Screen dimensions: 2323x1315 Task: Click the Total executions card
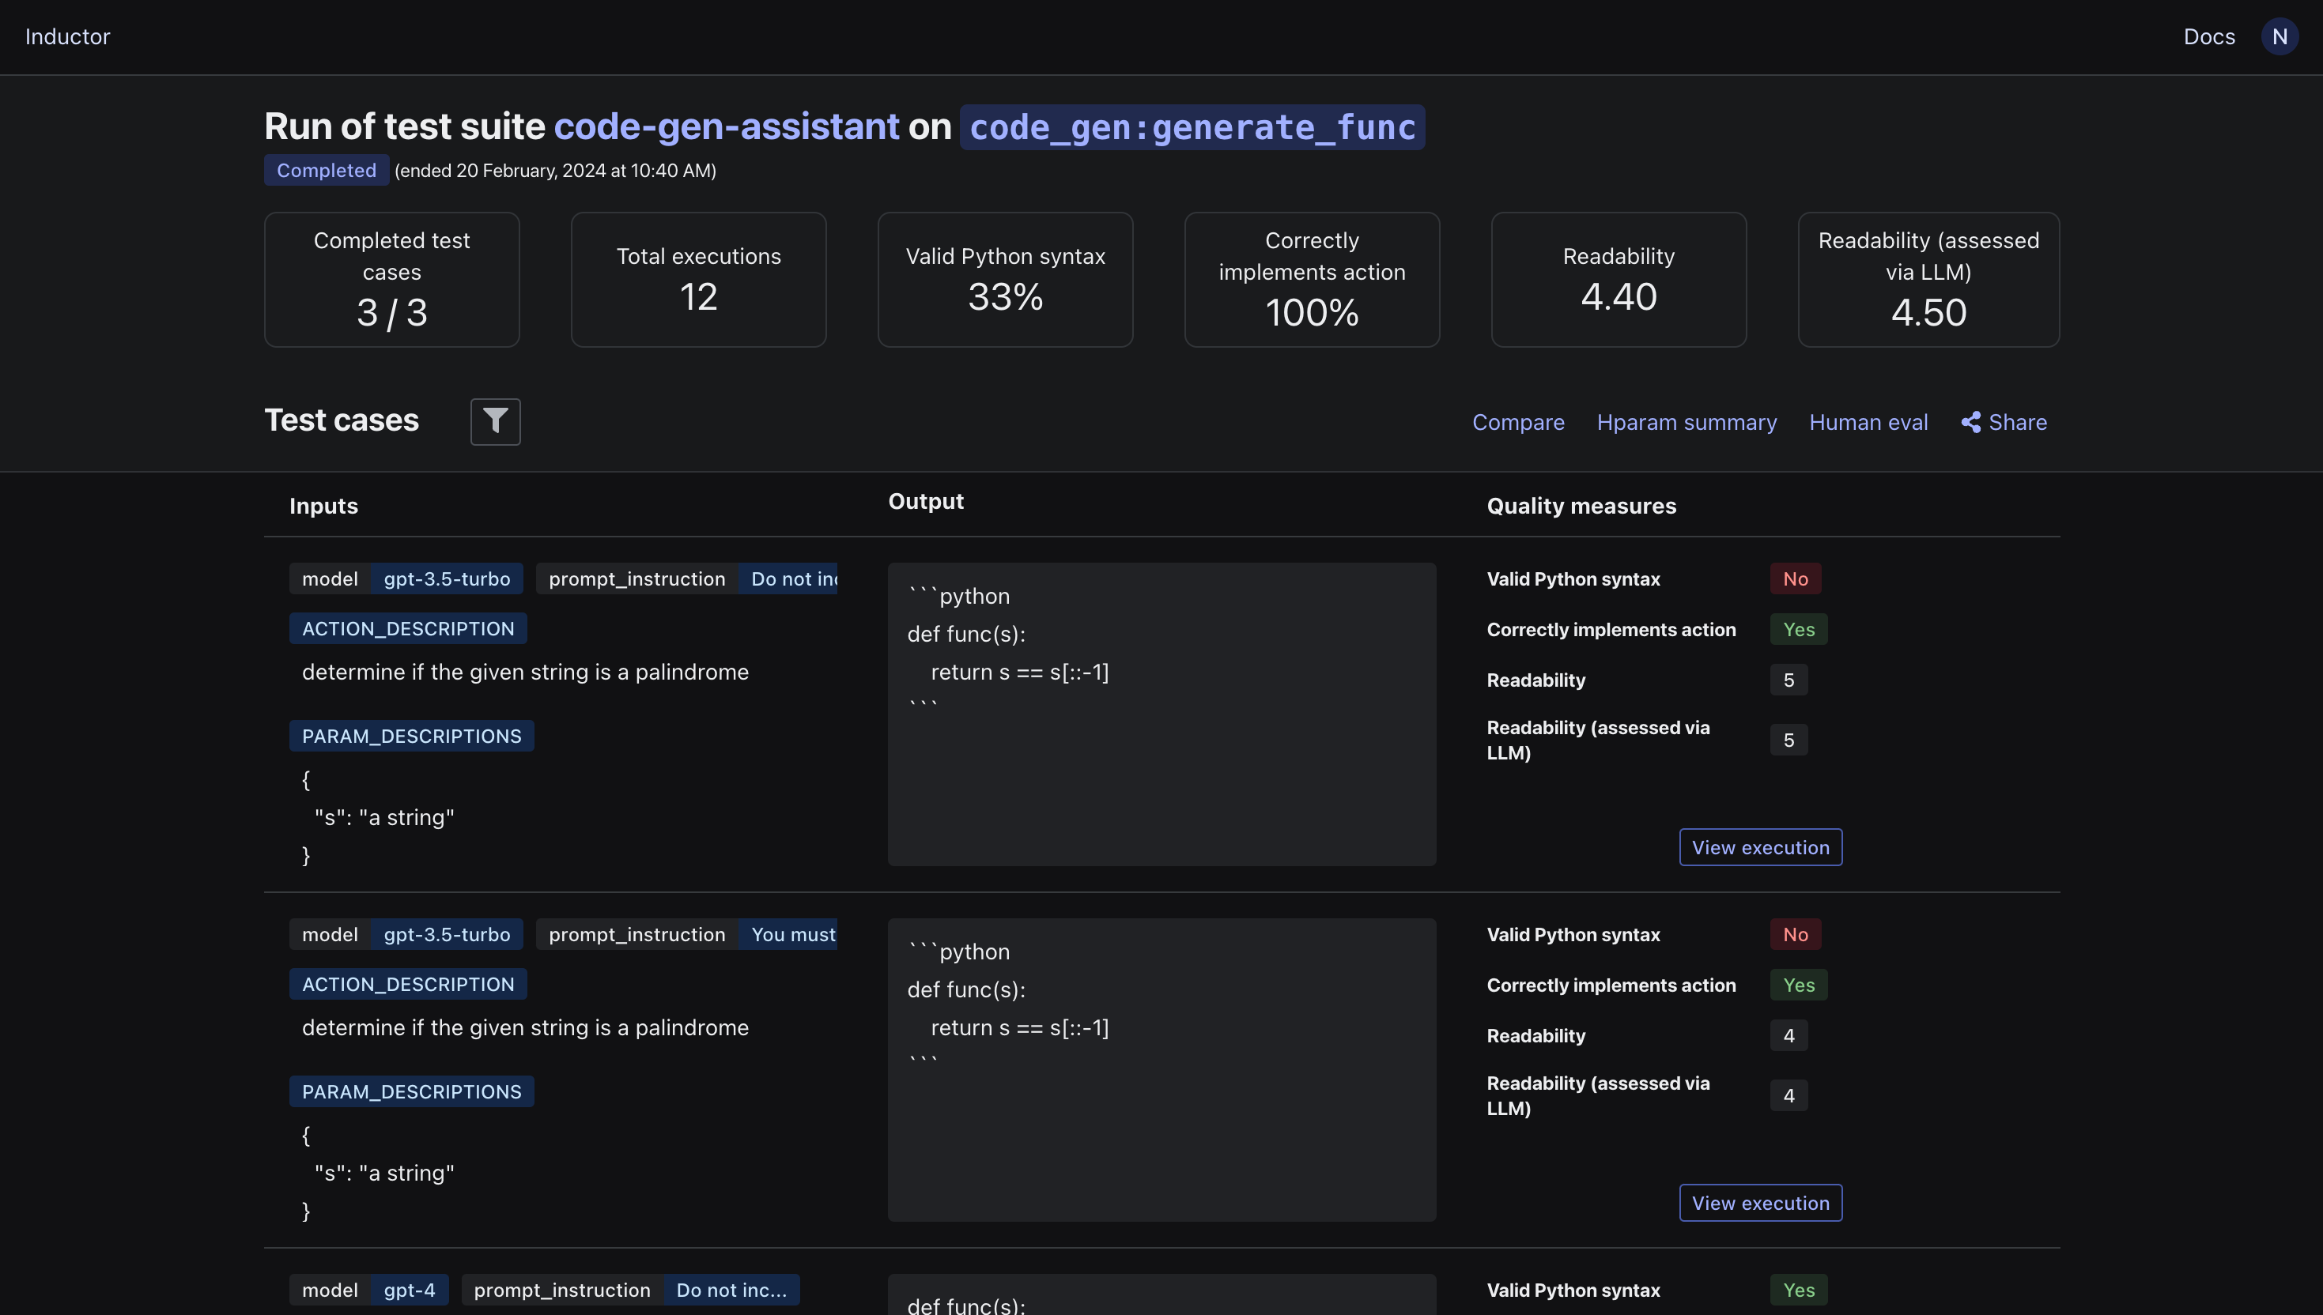[698, 280]
